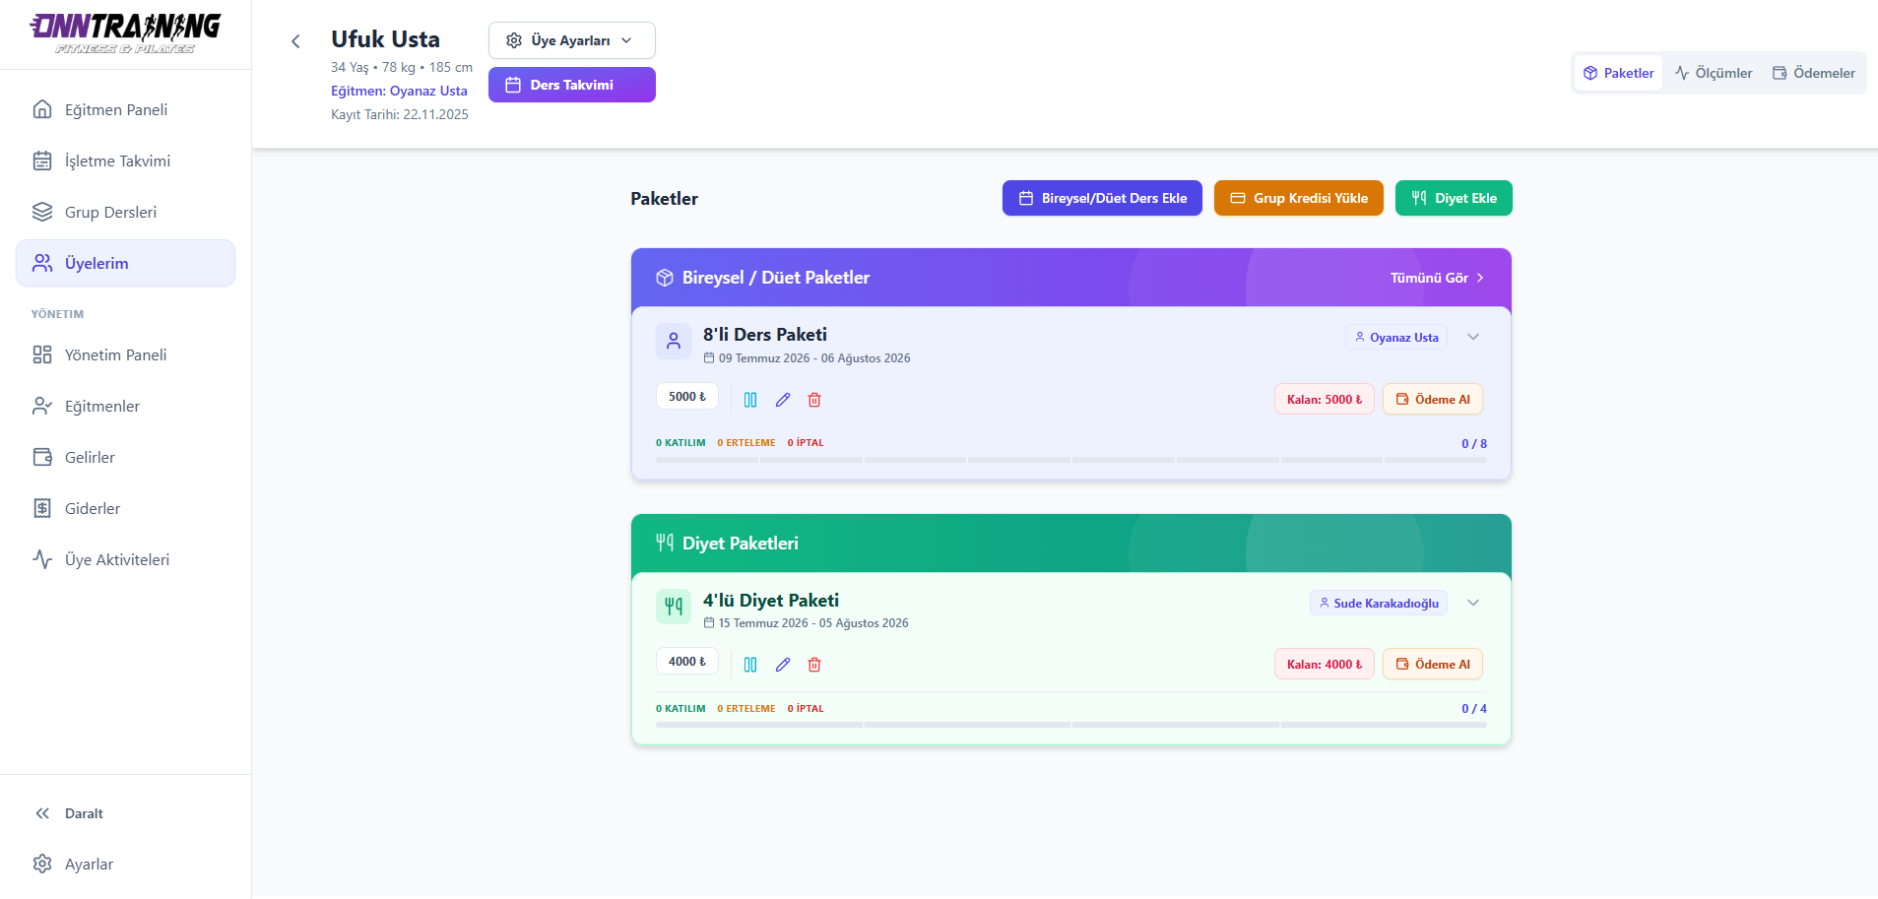Click Ödeme Al for the diet package
The height and width of the screenshot is (899, 1878).
pyautogui.click(x=1433, y=665)
